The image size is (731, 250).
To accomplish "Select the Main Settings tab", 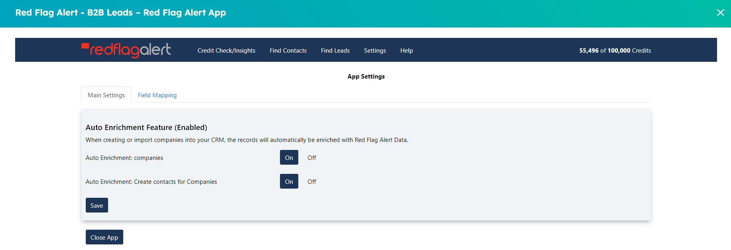I will [x=106, y=95].
